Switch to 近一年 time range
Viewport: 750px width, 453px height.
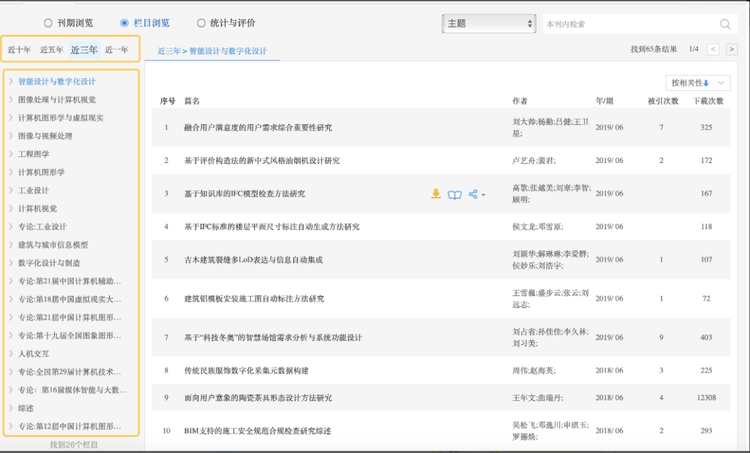pos(117,50)
